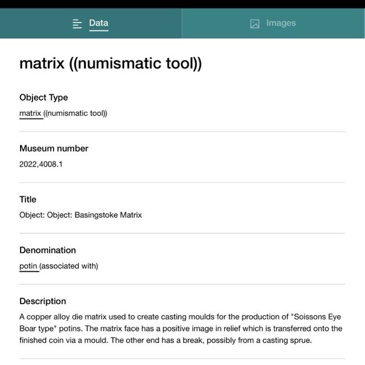Click the Title field heading
The height and width of the screenshot is (365, 365).
pyautogui.click(x=28, y=199)
